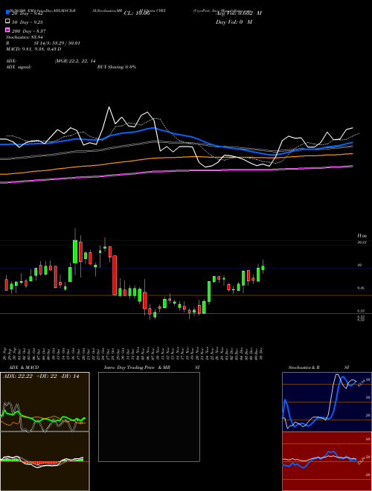Click the RSI 14/5 value text
Screen dimensions: 372x491
[x=57, y=43]
